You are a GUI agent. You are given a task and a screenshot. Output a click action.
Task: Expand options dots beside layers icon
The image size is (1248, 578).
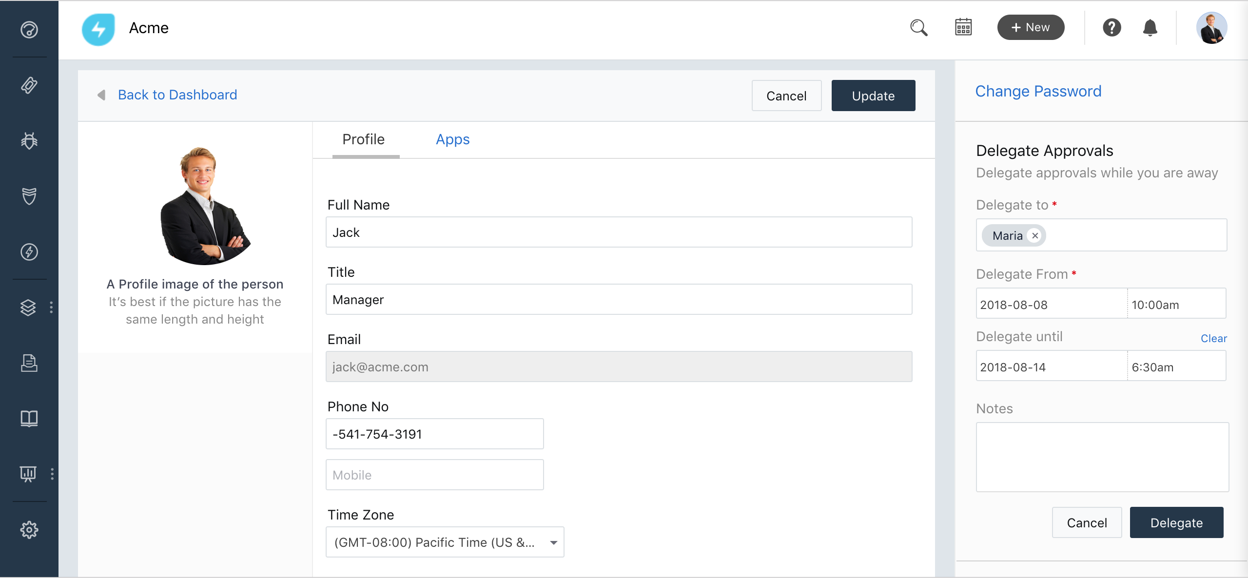coord(51,307)
